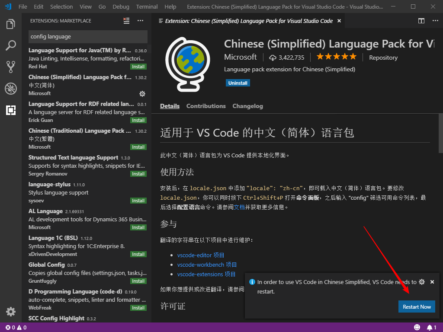Open the vscode-workbench 项目 link
The width and height of the screenshot is (443, 332).
point(207,265)
